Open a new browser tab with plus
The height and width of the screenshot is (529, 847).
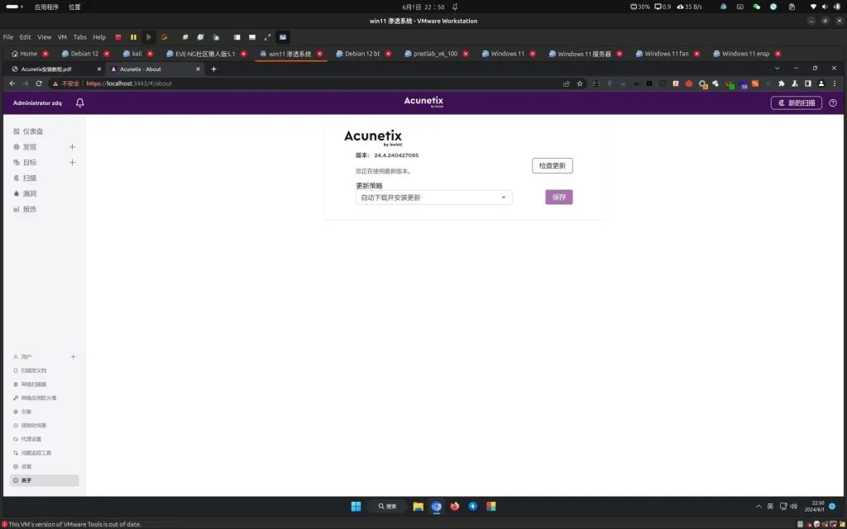pos(214,69)
